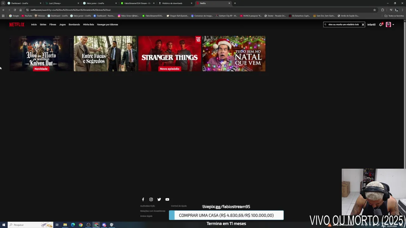Open Relações com investidores footer link

153,211
